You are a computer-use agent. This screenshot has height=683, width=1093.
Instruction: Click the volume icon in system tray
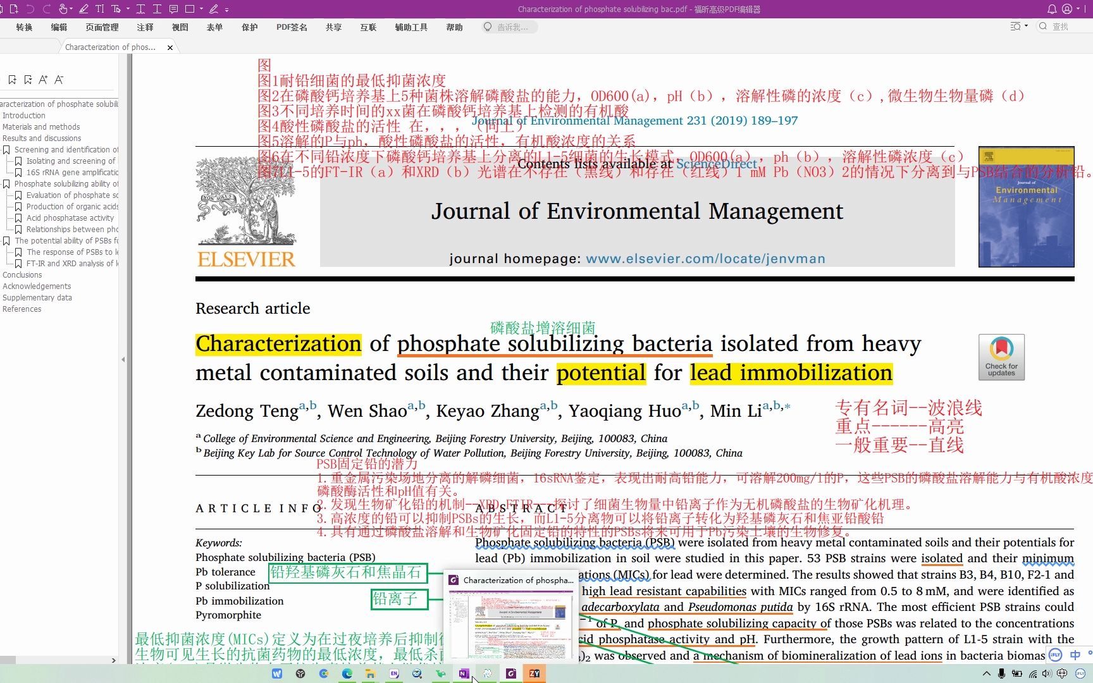[1047, 674]
